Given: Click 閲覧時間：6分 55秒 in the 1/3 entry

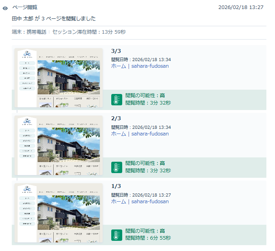Looking at the screenshot, I should click(148, 238).
